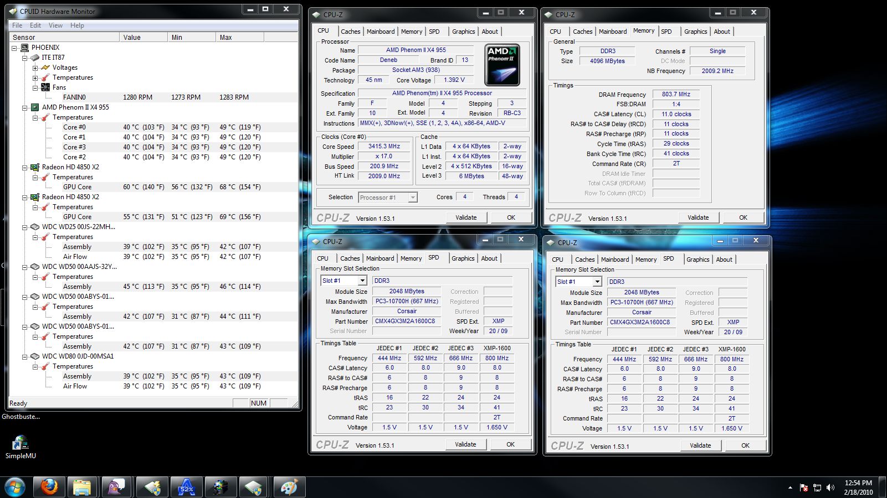Viewport: 887px width, 498px height.
Task: Click the Fans icon under ITE IT87
Action: (45, 87)
